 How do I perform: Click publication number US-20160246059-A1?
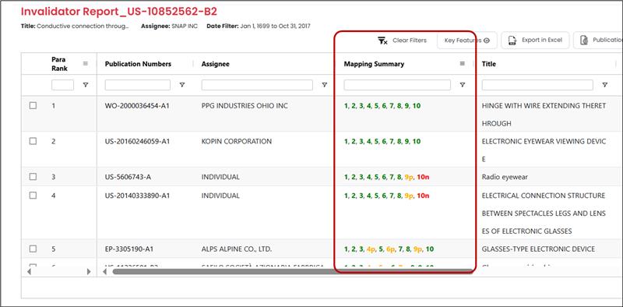click(138, 141)
